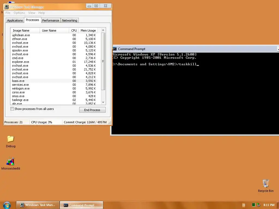The width and height of the screenshot is (279, 209).
Task: Click process list scroll down arrow
Action: coord(103,102)
